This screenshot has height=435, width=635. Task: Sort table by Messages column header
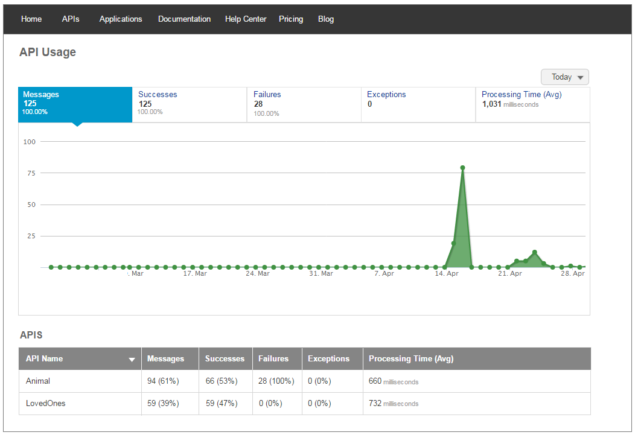(165, 359)
